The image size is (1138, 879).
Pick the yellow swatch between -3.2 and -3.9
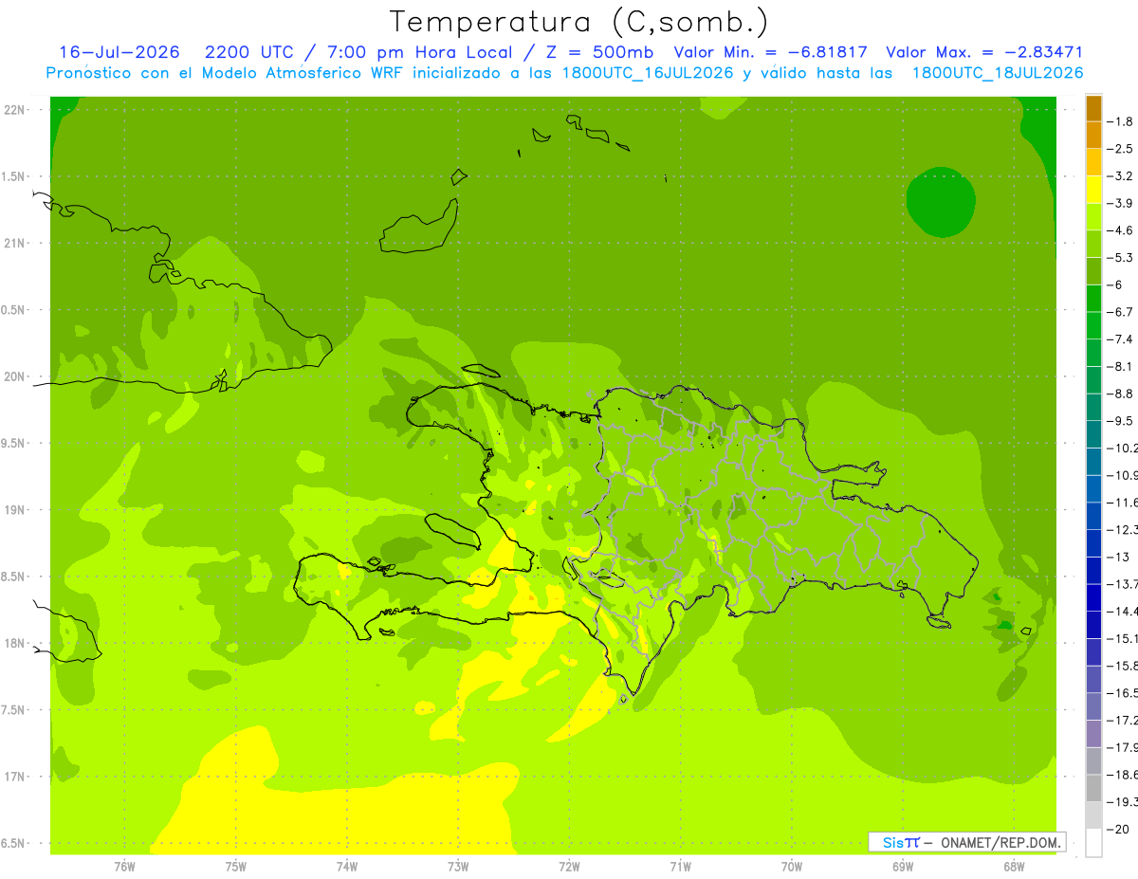click(1093, 190)
